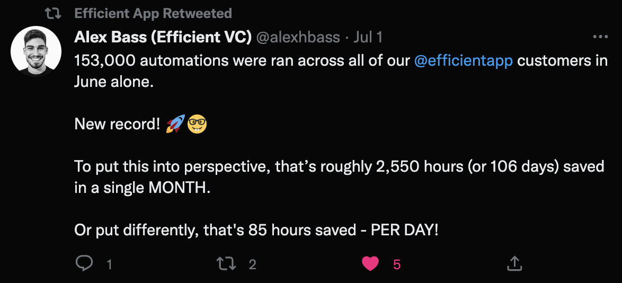The width and height of the screenshot is (622, 283).
Task: Click the "New record!" text line
Action: tap(117, 124)
